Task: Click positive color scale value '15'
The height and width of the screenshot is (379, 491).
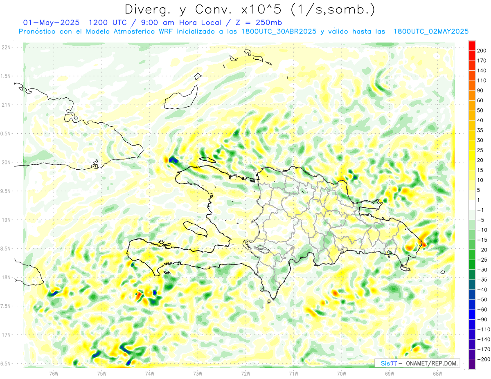Action: (x=481, y=170)
